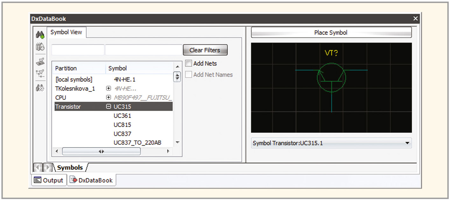Collapse the Transistor partition tree
This screenshot has width=450, height=200.
point(109,107)
